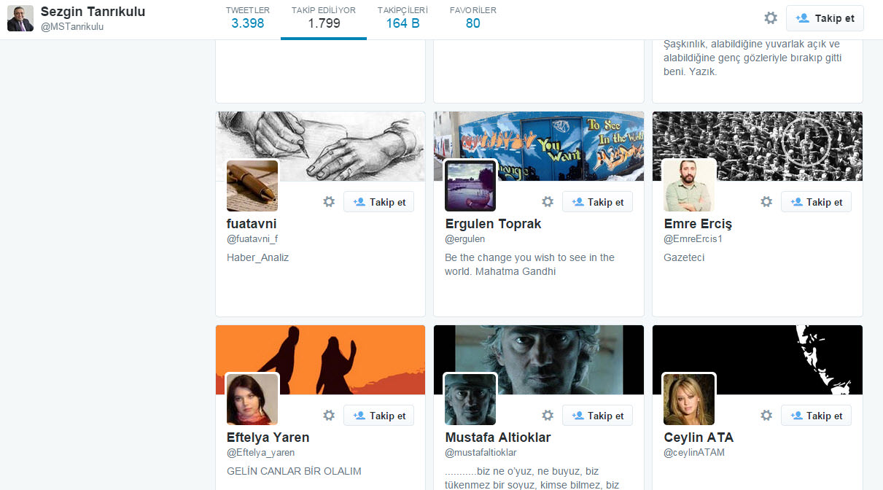This screenshot has height=490, width=883.
Task: Open gear menu on fuatavni card
Action: (329, 202)
